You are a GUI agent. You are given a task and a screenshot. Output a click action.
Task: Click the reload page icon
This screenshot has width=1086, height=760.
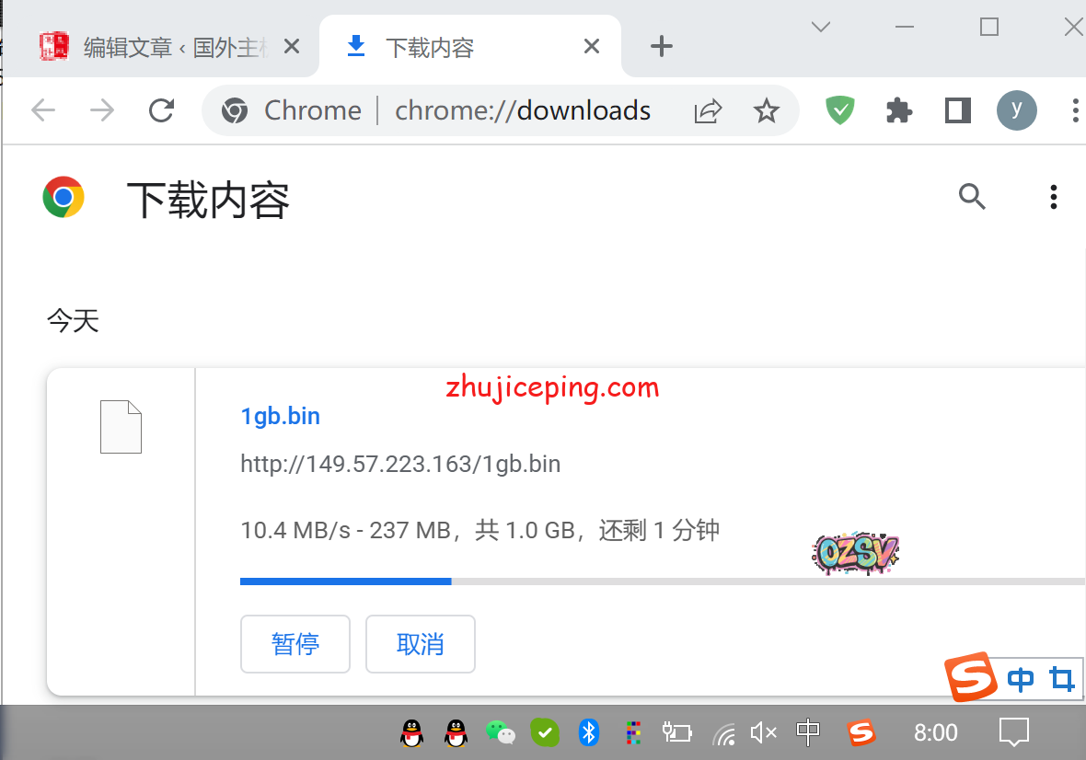pyautogui.click(x=162, y=111)
